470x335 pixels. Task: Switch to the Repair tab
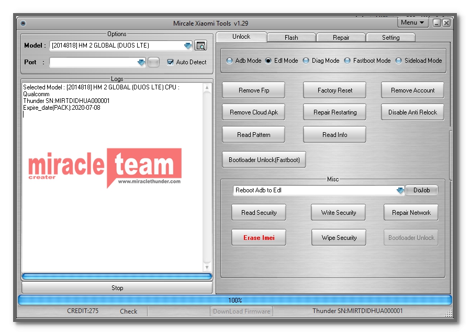pos(341,38)
